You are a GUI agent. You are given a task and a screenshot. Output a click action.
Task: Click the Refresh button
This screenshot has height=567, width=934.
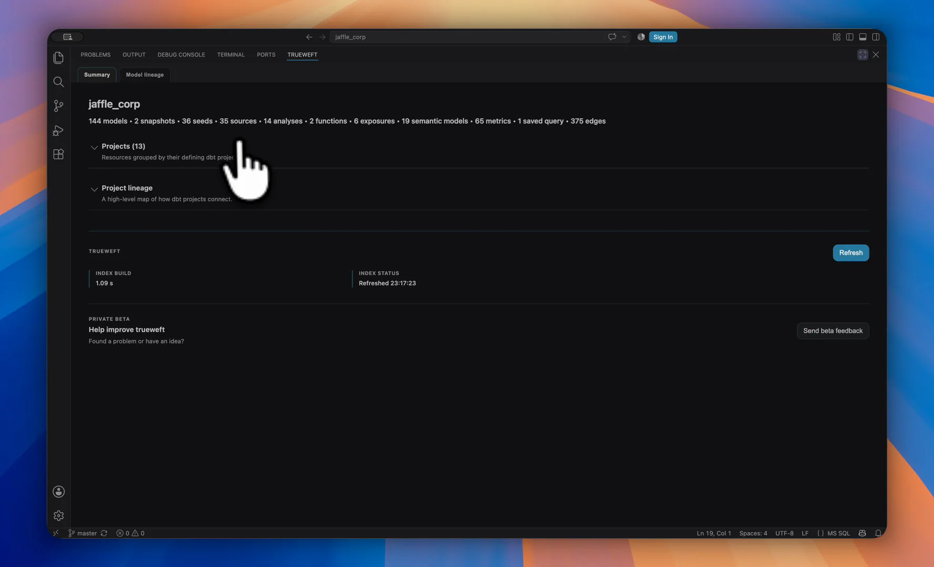[850, 253]
